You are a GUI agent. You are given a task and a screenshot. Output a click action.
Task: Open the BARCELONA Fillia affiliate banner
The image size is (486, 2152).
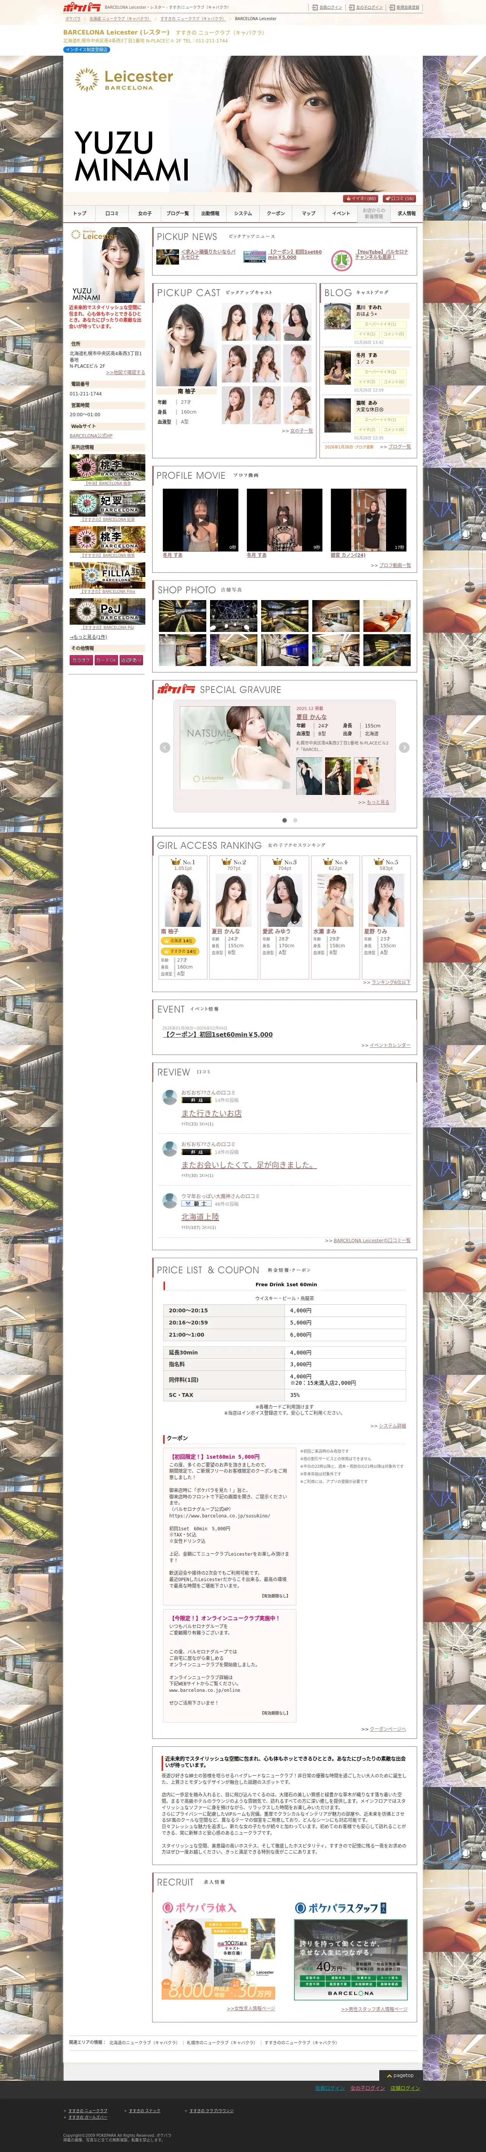107,575
